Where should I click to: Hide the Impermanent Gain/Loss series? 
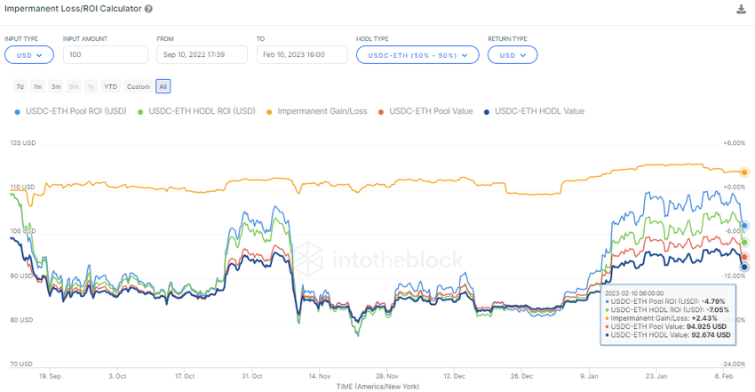click(322, 112)
